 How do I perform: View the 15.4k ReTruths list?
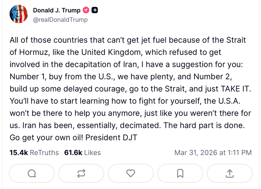pos(34,152)
